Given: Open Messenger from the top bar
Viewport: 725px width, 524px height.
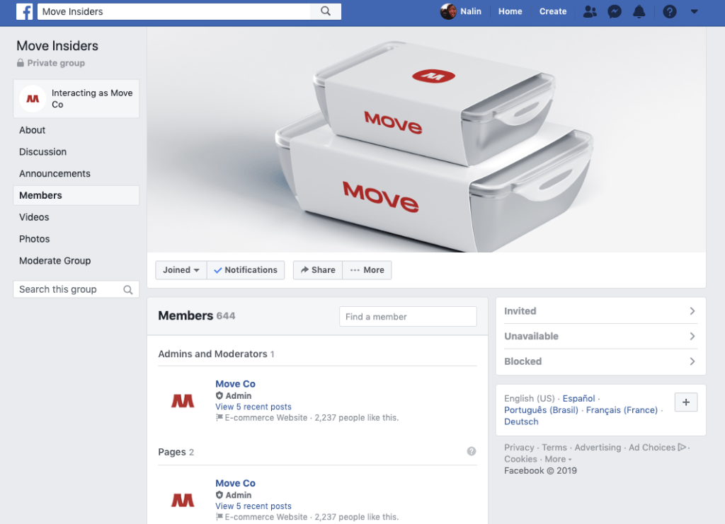Looking at the screenshot, I should click(x=615, y=11).
